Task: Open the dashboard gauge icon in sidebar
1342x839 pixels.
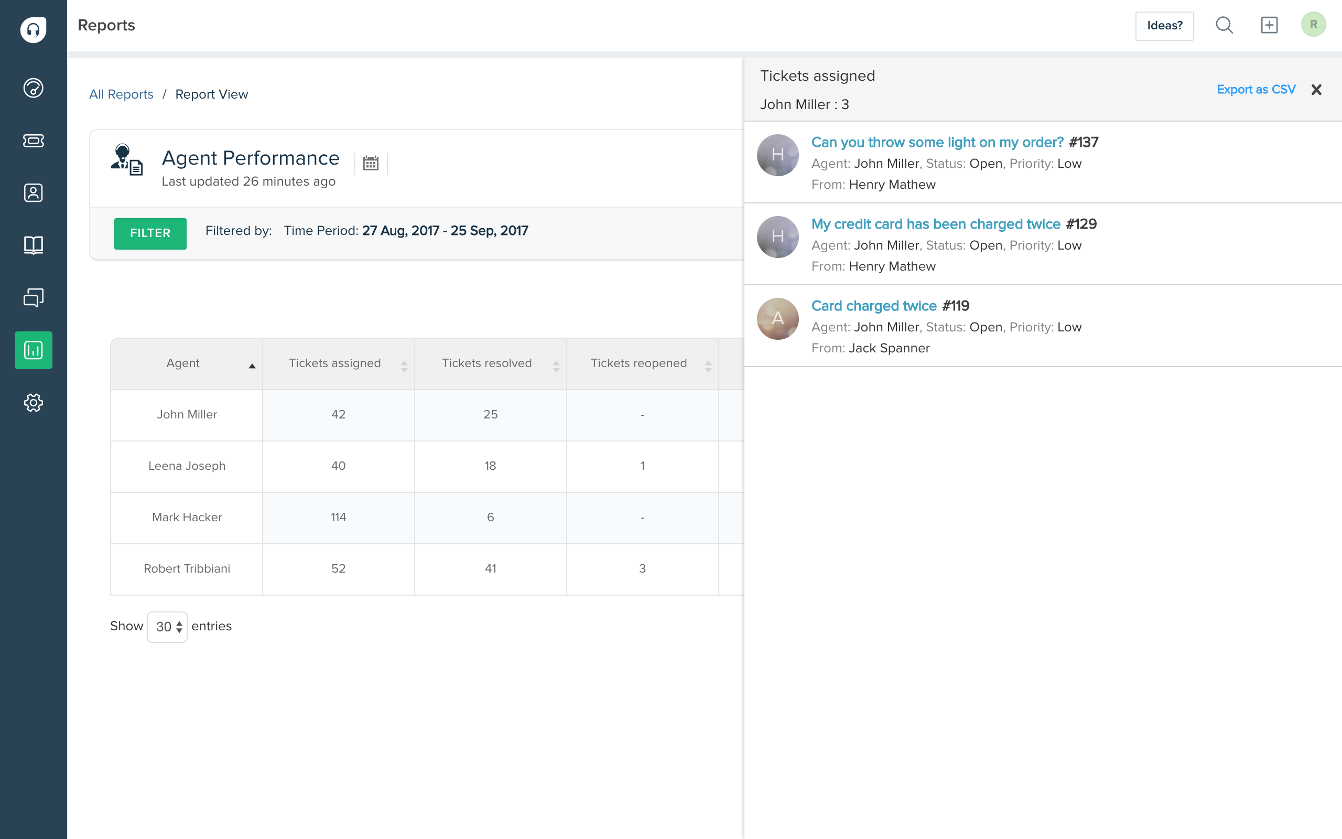Action: click(x=33, y=88)
